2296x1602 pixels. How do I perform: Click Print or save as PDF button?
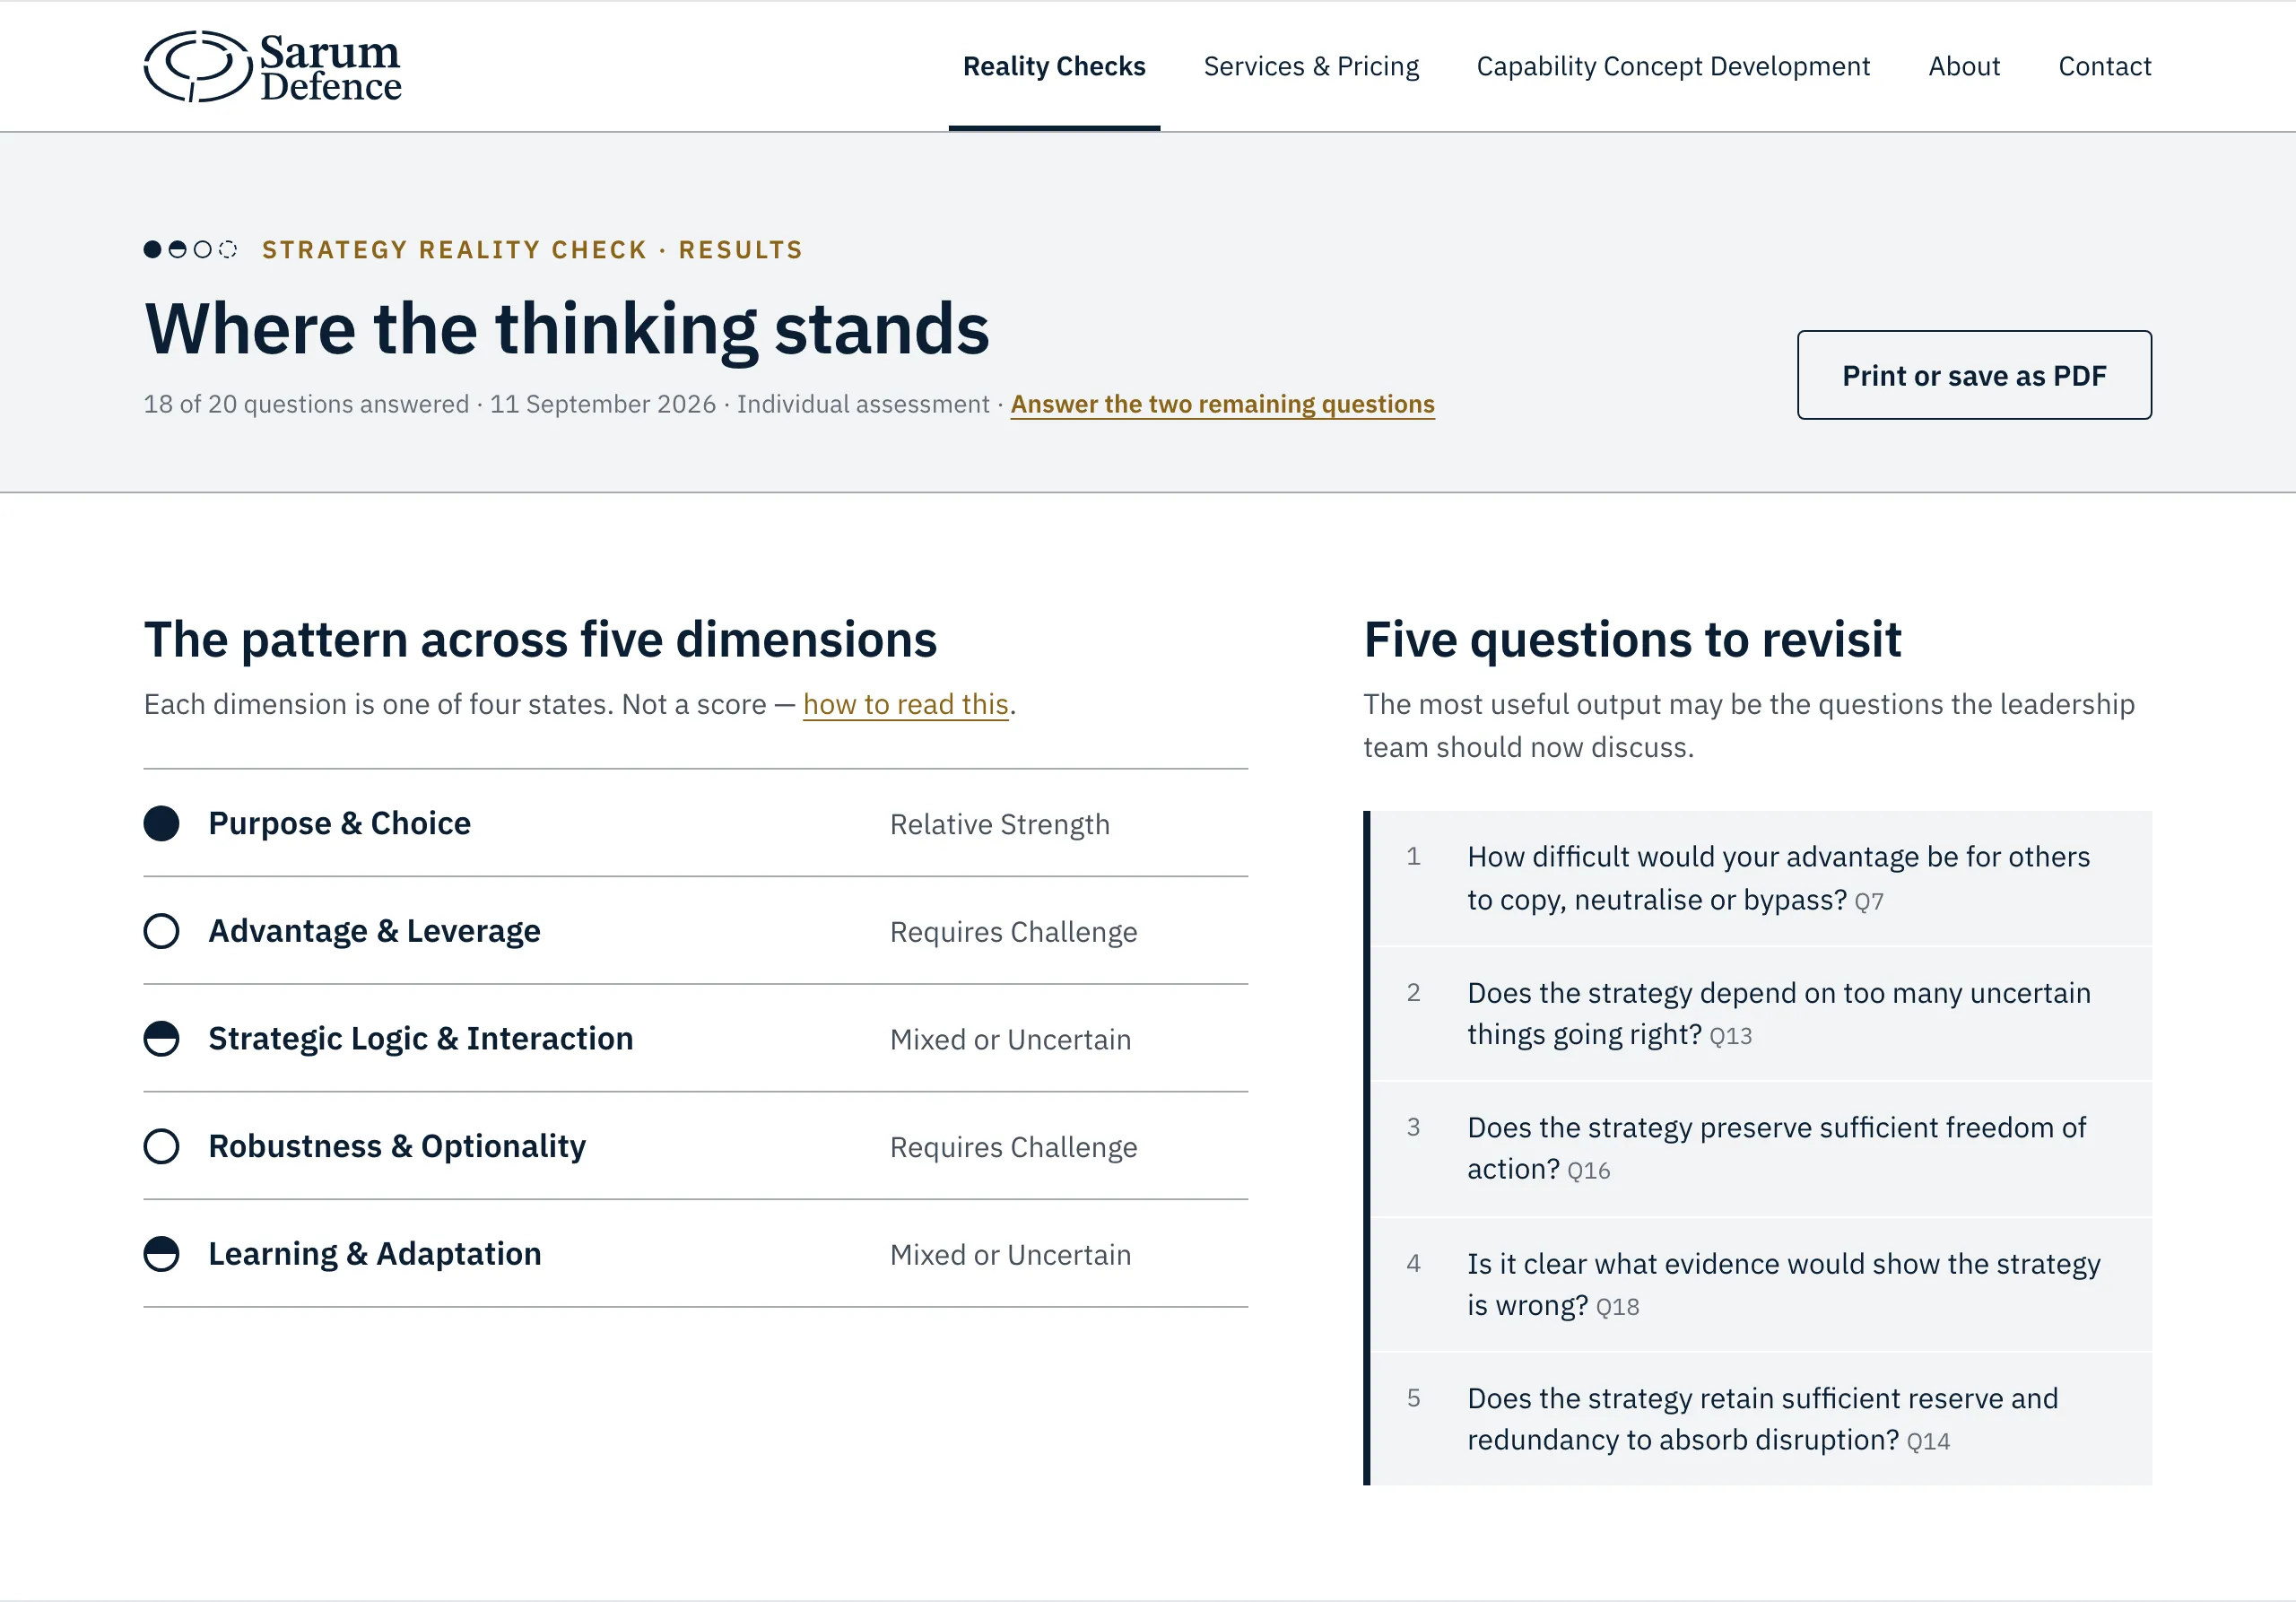[1974, 375]
